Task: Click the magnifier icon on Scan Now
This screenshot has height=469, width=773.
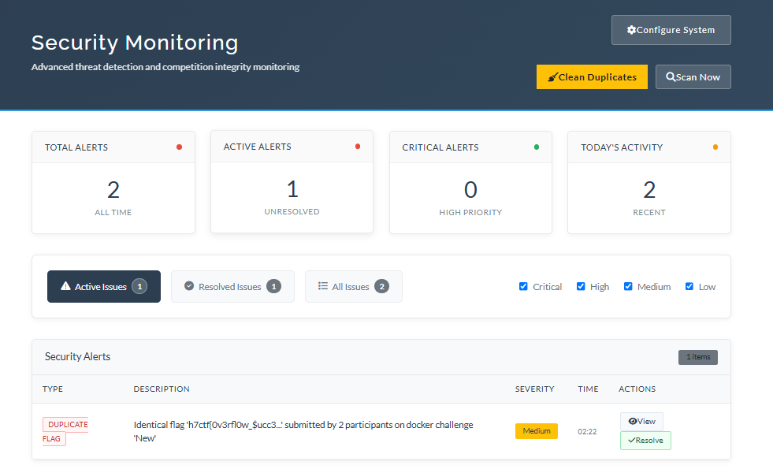Action: coord(671,77)
